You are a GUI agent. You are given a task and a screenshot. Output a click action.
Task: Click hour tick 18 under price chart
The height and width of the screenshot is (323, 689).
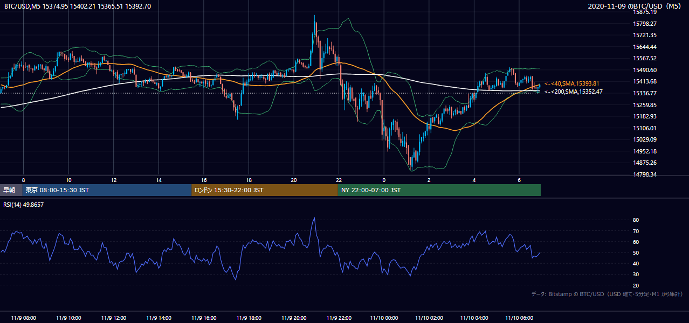click(249, 180)
